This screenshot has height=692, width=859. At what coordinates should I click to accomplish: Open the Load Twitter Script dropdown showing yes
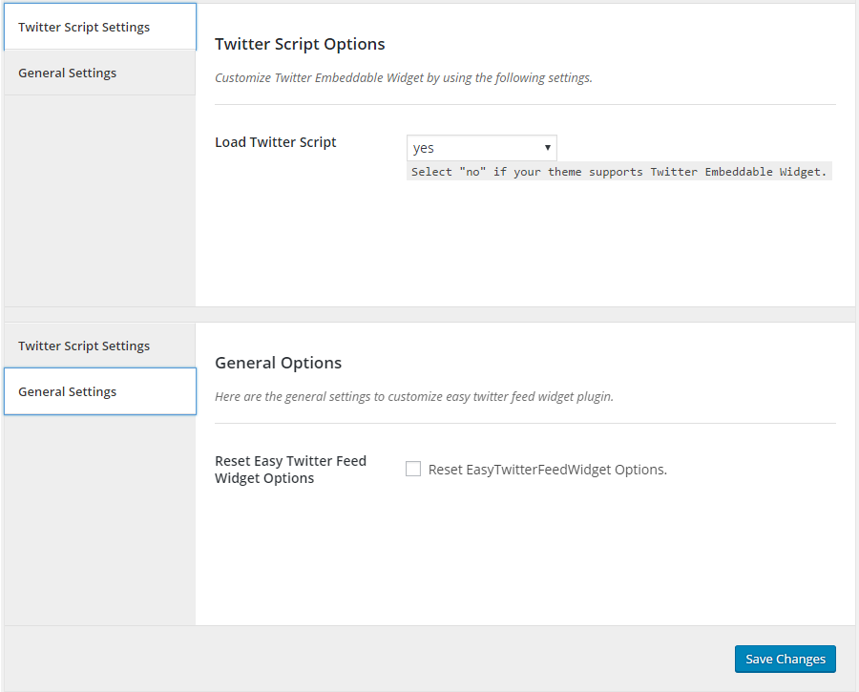(x=482, y=148)
